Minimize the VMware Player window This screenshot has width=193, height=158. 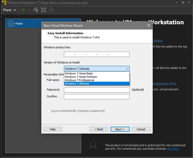pyautogui.click(x=177, y=2)
